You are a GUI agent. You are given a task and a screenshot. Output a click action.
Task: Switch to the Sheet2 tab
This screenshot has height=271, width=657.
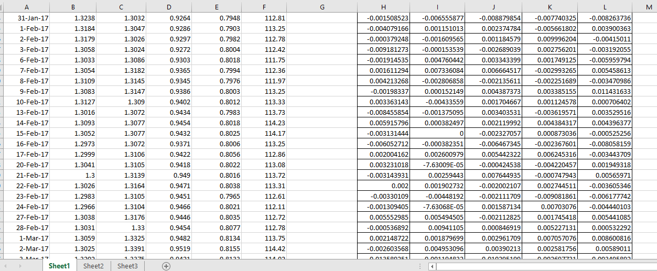(x=93, y=266)
